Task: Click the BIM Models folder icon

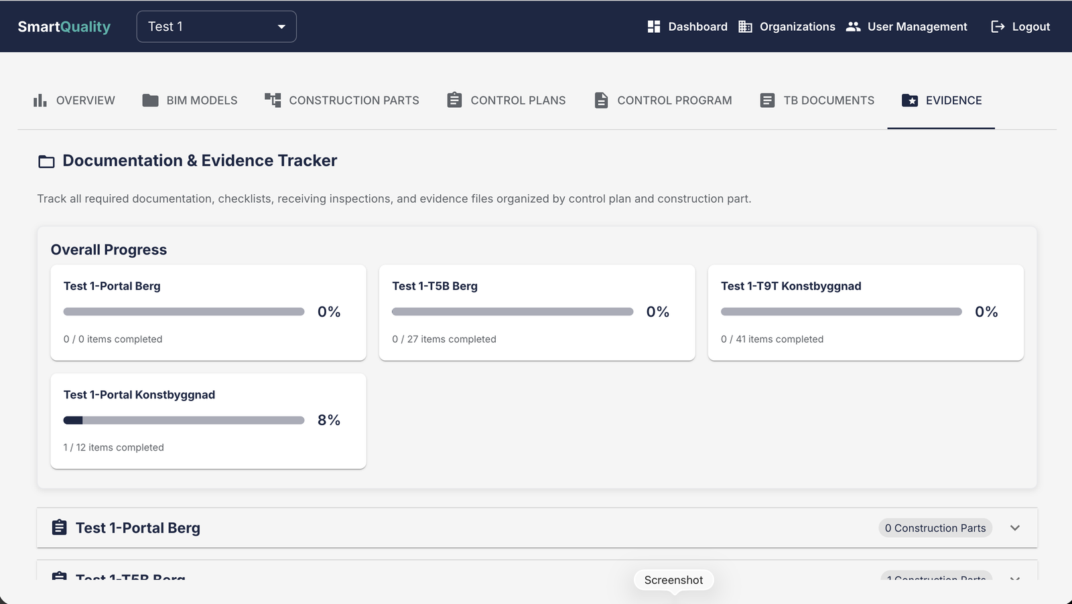Action: point(151,100)
